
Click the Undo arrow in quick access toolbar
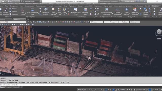point(13,1)
